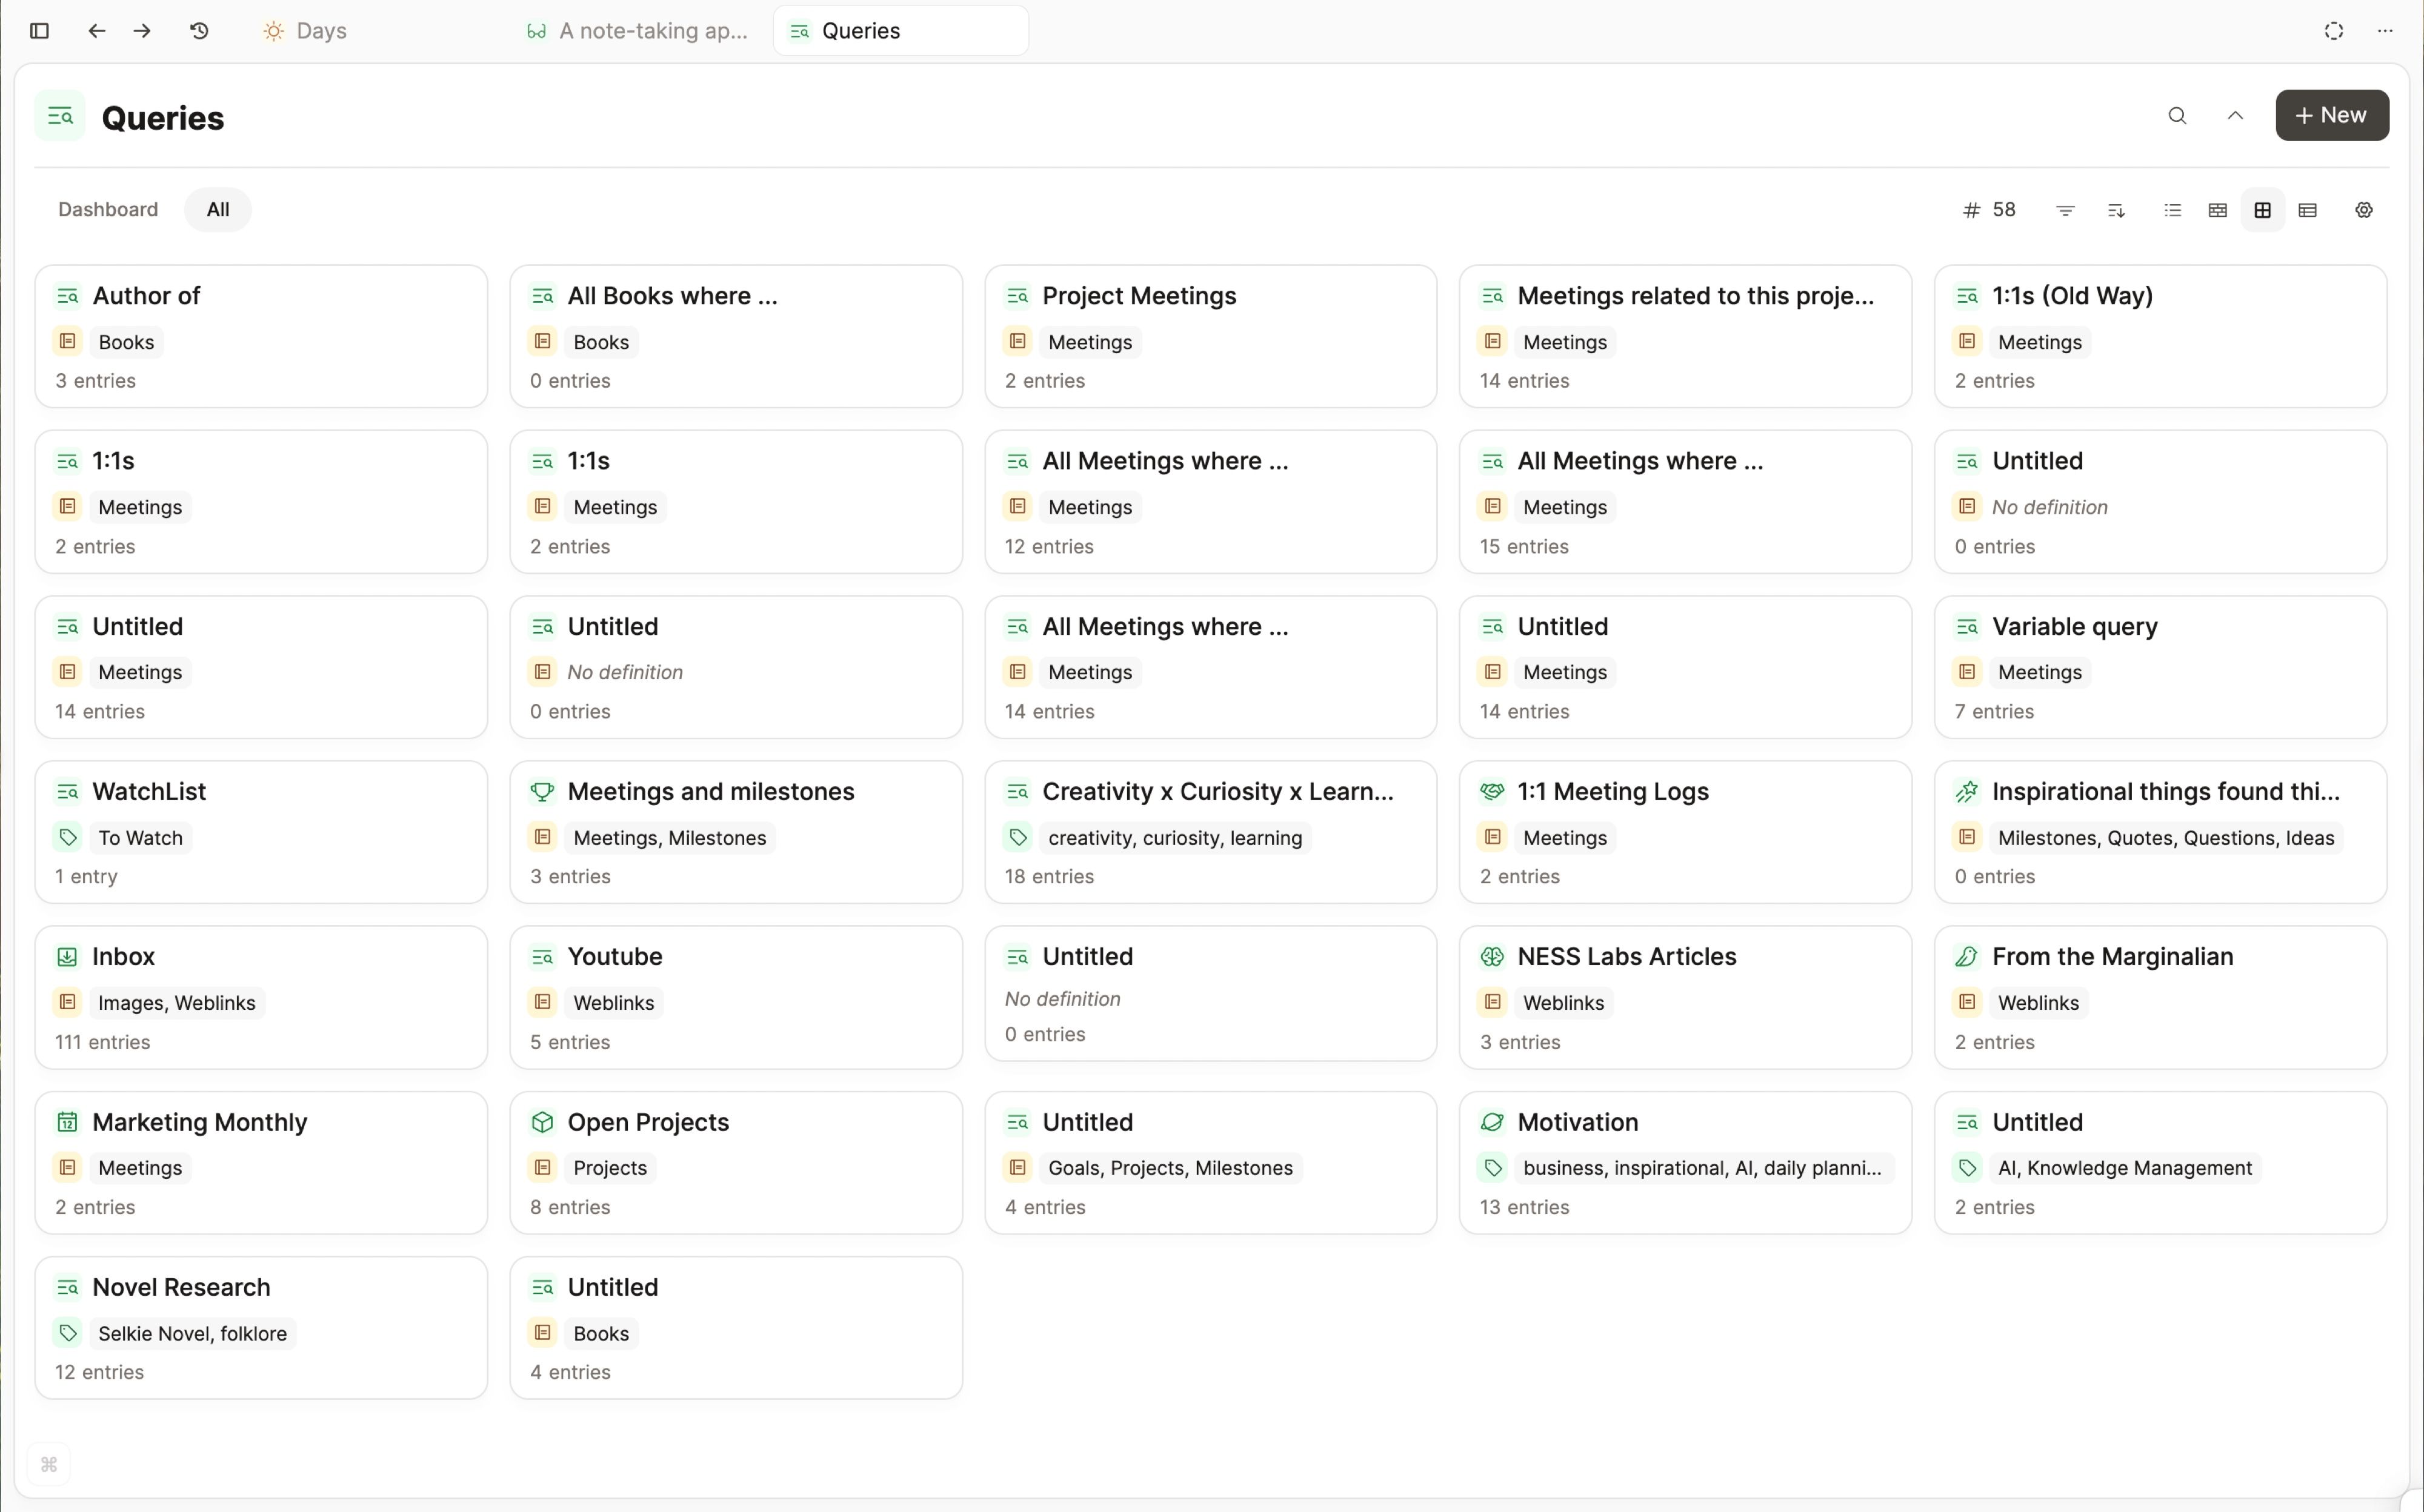This screenshot has width=2424, height=1512.
Task: Toggle the sidebar panel visibility
Action: point(39,30)
